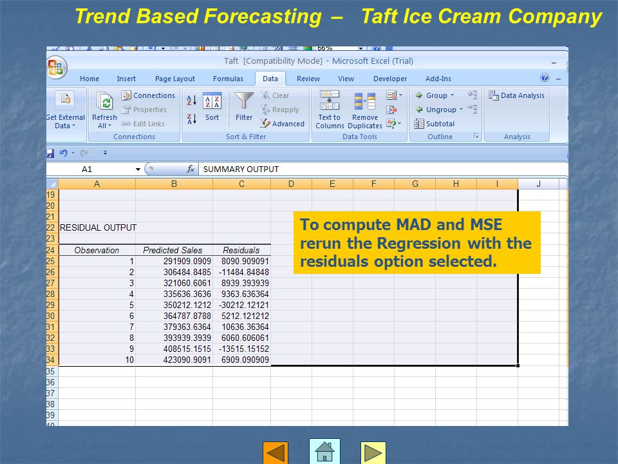Open the Formulas tab
Image resolution: width=618 pixels, height=464 pixels.
228,79
